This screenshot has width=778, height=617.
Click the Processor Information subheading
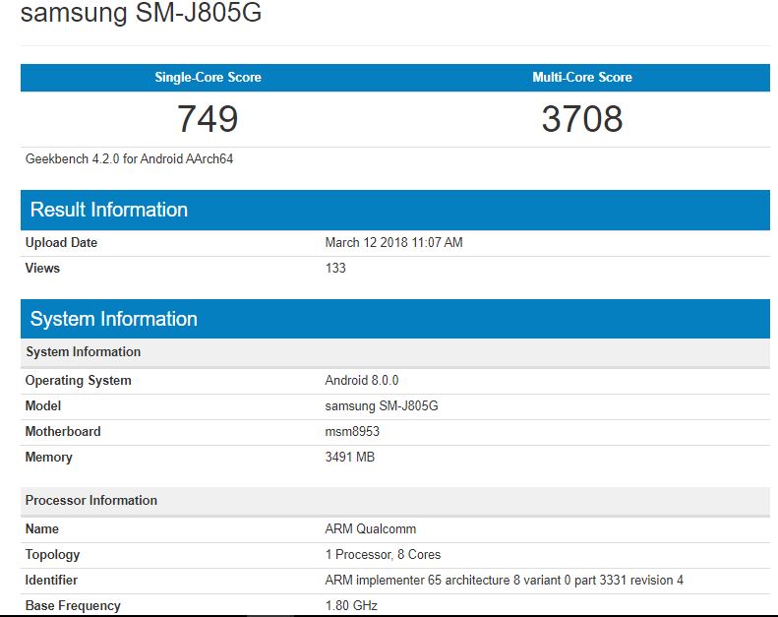click(x=395, y=500)
